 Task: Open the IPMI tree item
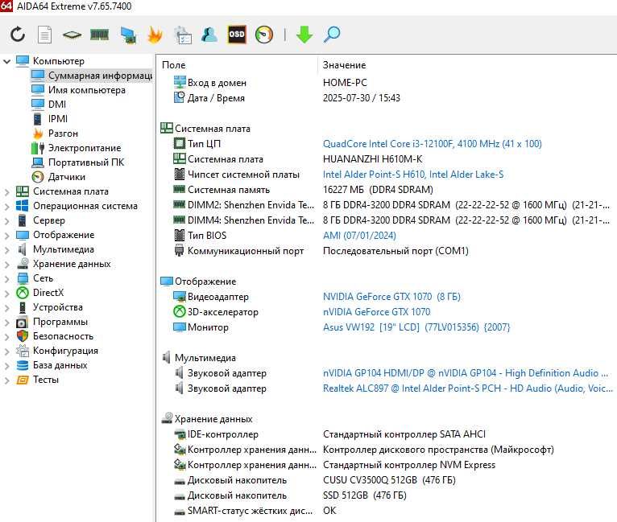click(x=50, y=118)
